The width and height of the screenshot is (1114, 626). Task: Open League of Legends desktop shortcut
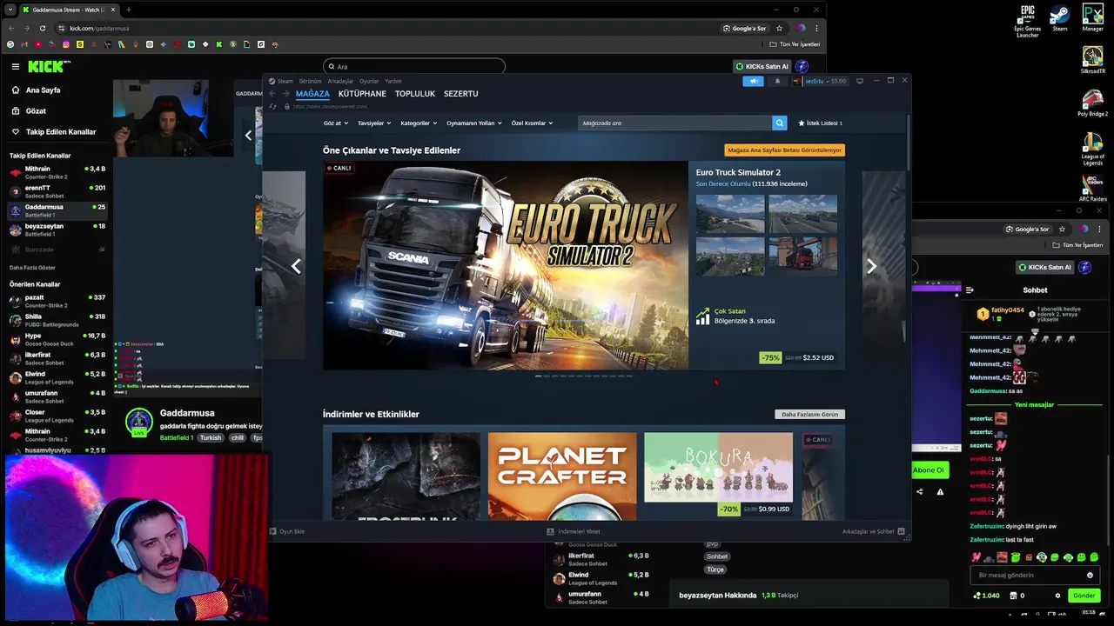point(1092,149)
